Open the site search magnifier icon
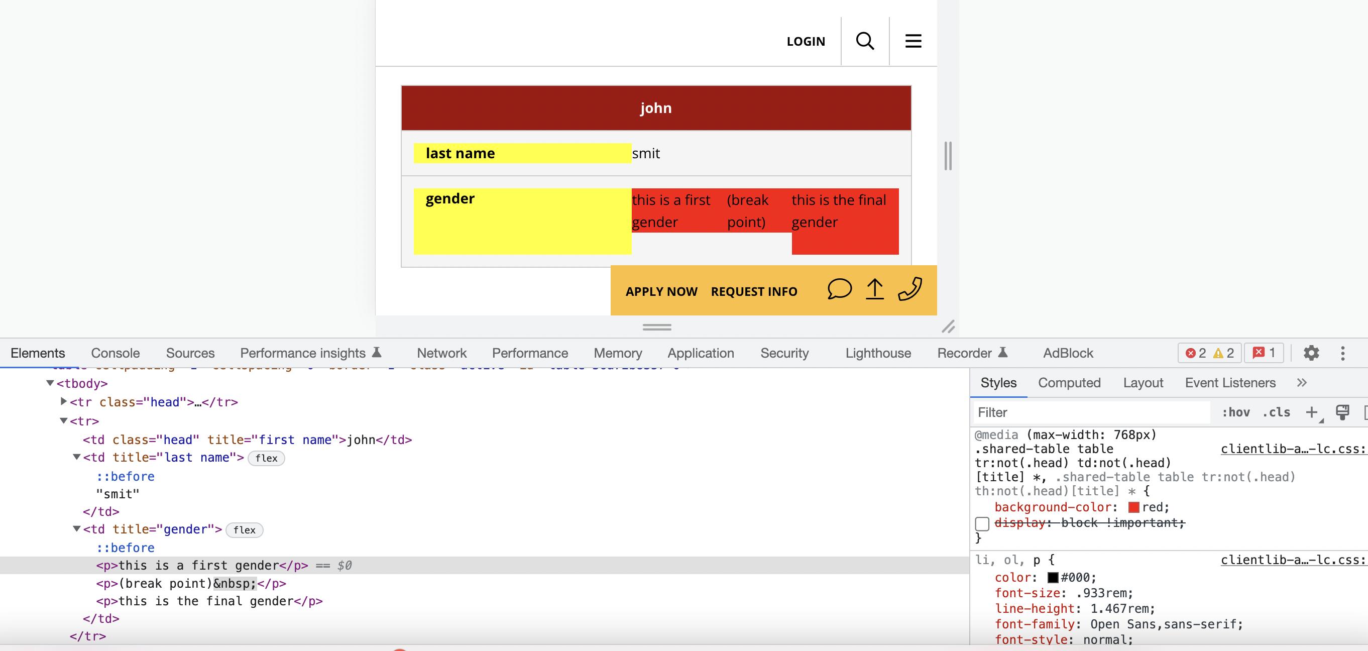 (x=865, y=41)
